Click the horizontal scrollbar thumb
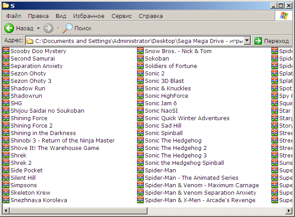Viewport: 295px width, 217px height. (x=79, y=210)
